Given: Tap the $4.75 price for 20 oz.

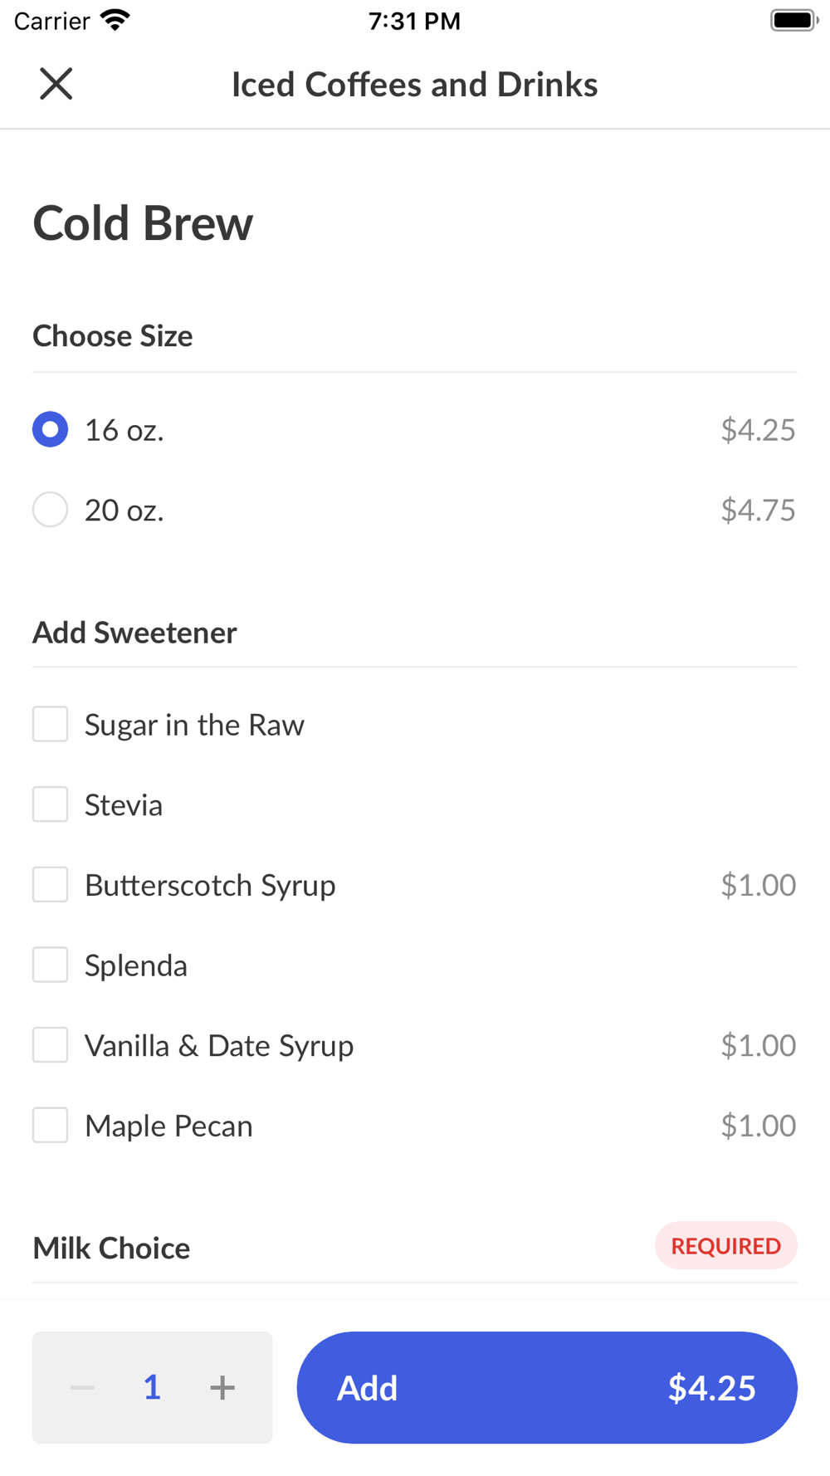Looking at the screenshot, I should (757, 510).
